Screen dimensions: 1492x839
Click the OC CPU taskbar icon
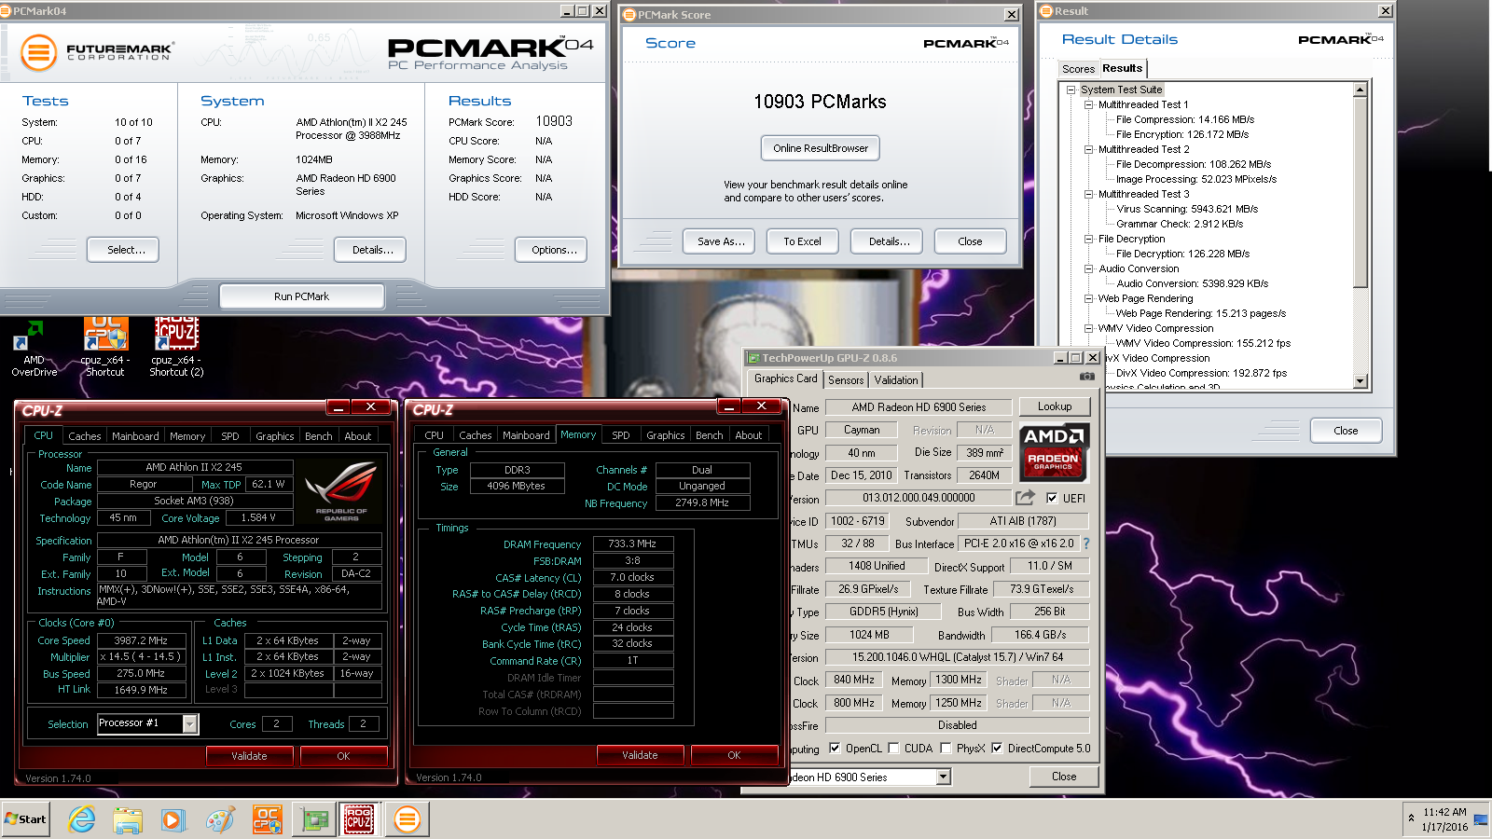point(267,819)
